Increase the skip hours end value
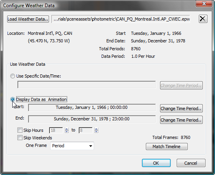The image size is (215, 175). (x=96, y=129)
